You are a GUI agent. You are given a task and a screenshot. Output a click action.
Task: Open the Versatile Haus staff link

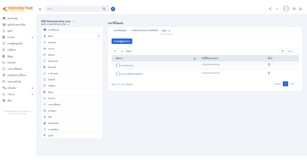tap(127, 65)
